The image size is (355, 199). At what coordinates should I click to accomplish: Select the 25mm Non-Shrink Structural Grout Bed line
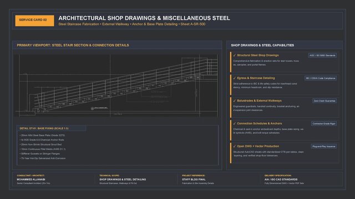(40, 144)
